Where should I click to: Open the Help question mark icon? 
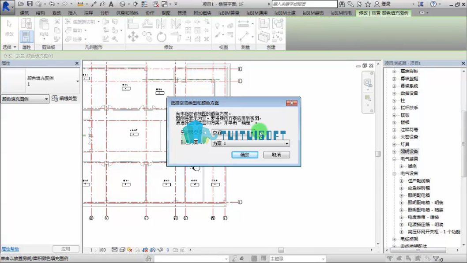(x=433, y=4)
